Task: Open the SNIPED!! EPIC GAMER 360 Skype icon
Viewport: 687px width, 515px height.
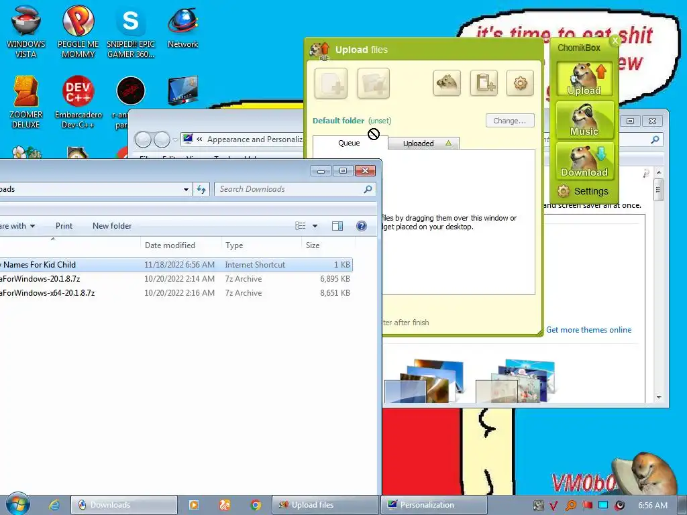Action: click(131, 31)
